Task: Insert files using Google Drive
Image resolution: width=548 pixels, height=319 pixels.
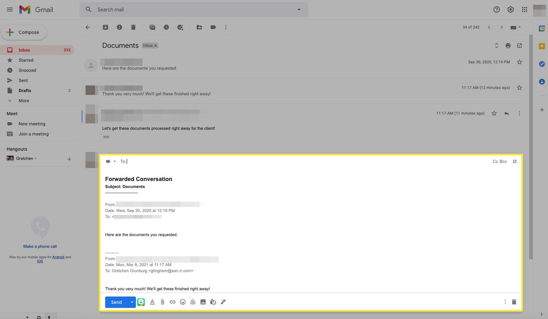Action: 193,302
